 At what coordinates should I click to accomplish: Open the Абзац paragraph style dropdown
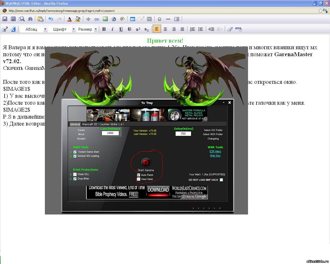click(45, 29)
